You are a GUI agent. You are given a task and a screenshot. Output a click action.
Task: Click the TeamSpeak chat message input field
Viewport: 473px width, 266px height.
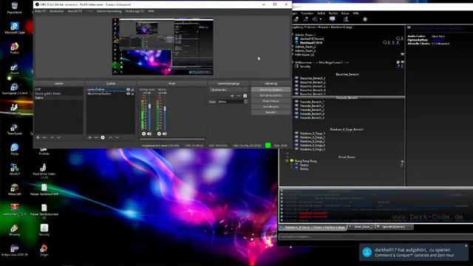click(375, 236)
